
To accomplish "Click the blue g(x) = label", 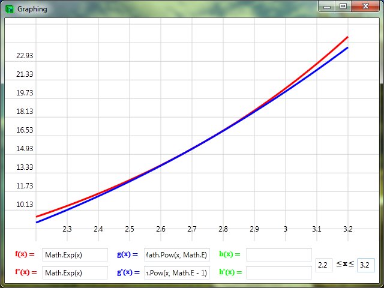I will (x=127, y=254).
